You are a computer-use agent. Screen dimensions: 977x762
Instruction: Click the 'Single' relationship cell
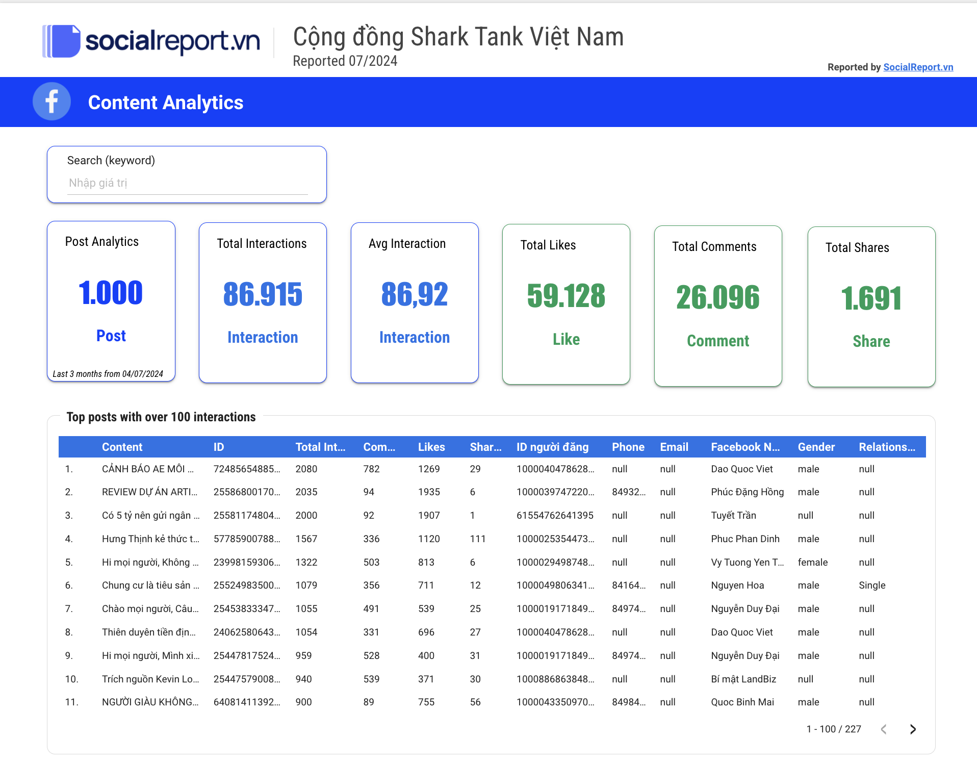point(872,585)
